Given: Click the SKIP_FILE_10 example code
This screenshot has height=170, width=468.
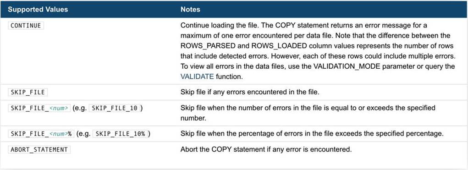Looking at the screenshot, I should click(115, 108).
